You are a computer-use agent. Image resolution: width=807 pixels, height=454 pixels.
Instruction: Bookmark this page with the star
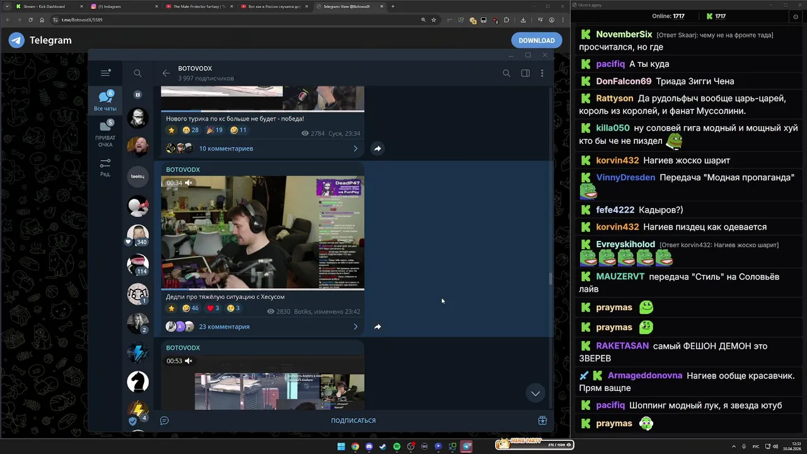tap(434, 20)
